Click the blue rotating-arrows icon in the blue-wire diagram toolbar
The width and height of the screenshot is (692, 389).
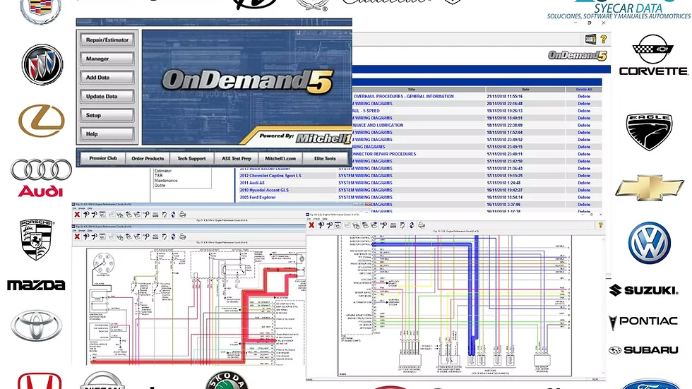(412, 225)
